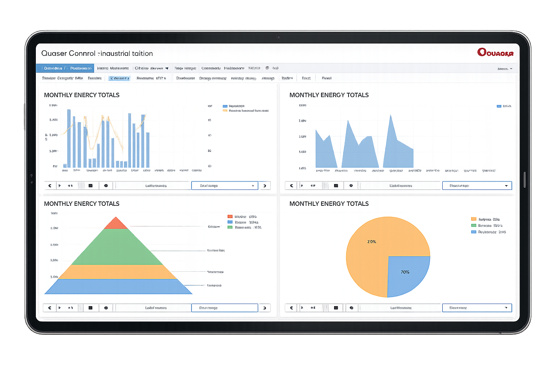Open the date range dropdown in the pie chart panel
This screenshot has height=371, width=556.
(x=477, y=308)
